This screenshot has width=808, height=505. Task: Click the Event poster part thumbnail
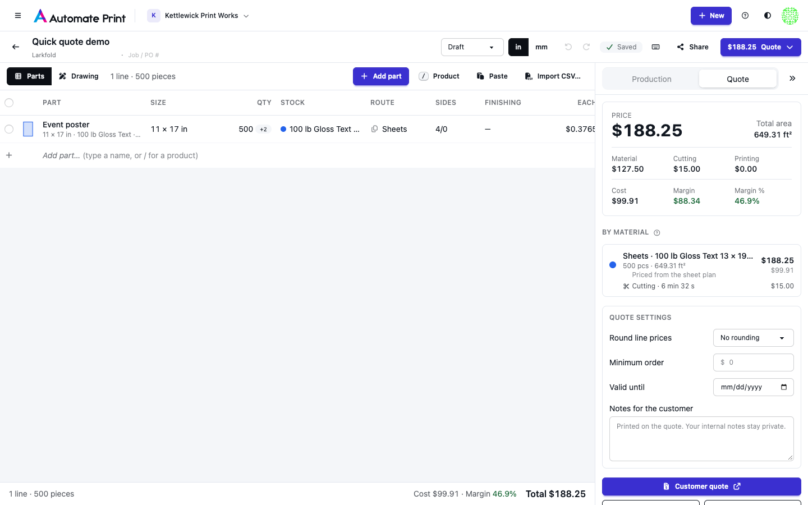pos(28,129)
